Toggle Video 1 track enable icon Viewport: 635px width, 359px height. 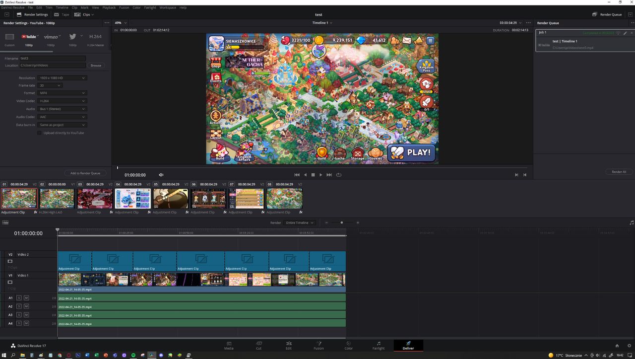tap(10, 282)
